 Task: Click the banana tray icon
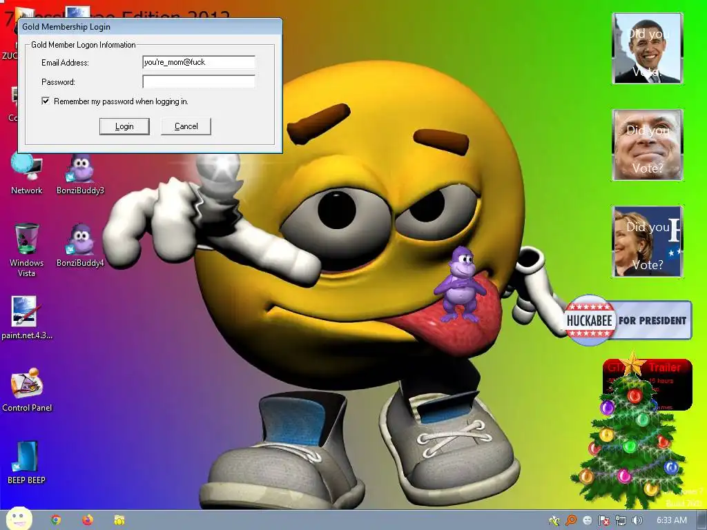pyautogui.click(x=554, y=520)
